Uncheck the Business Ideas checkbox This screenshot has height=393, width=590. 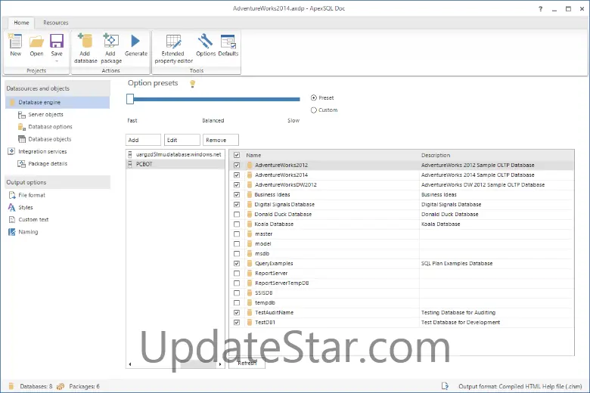tap(237, 194)
